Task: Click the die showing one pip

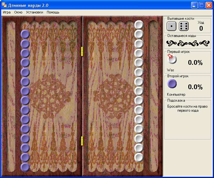Action: pos(171,26)
